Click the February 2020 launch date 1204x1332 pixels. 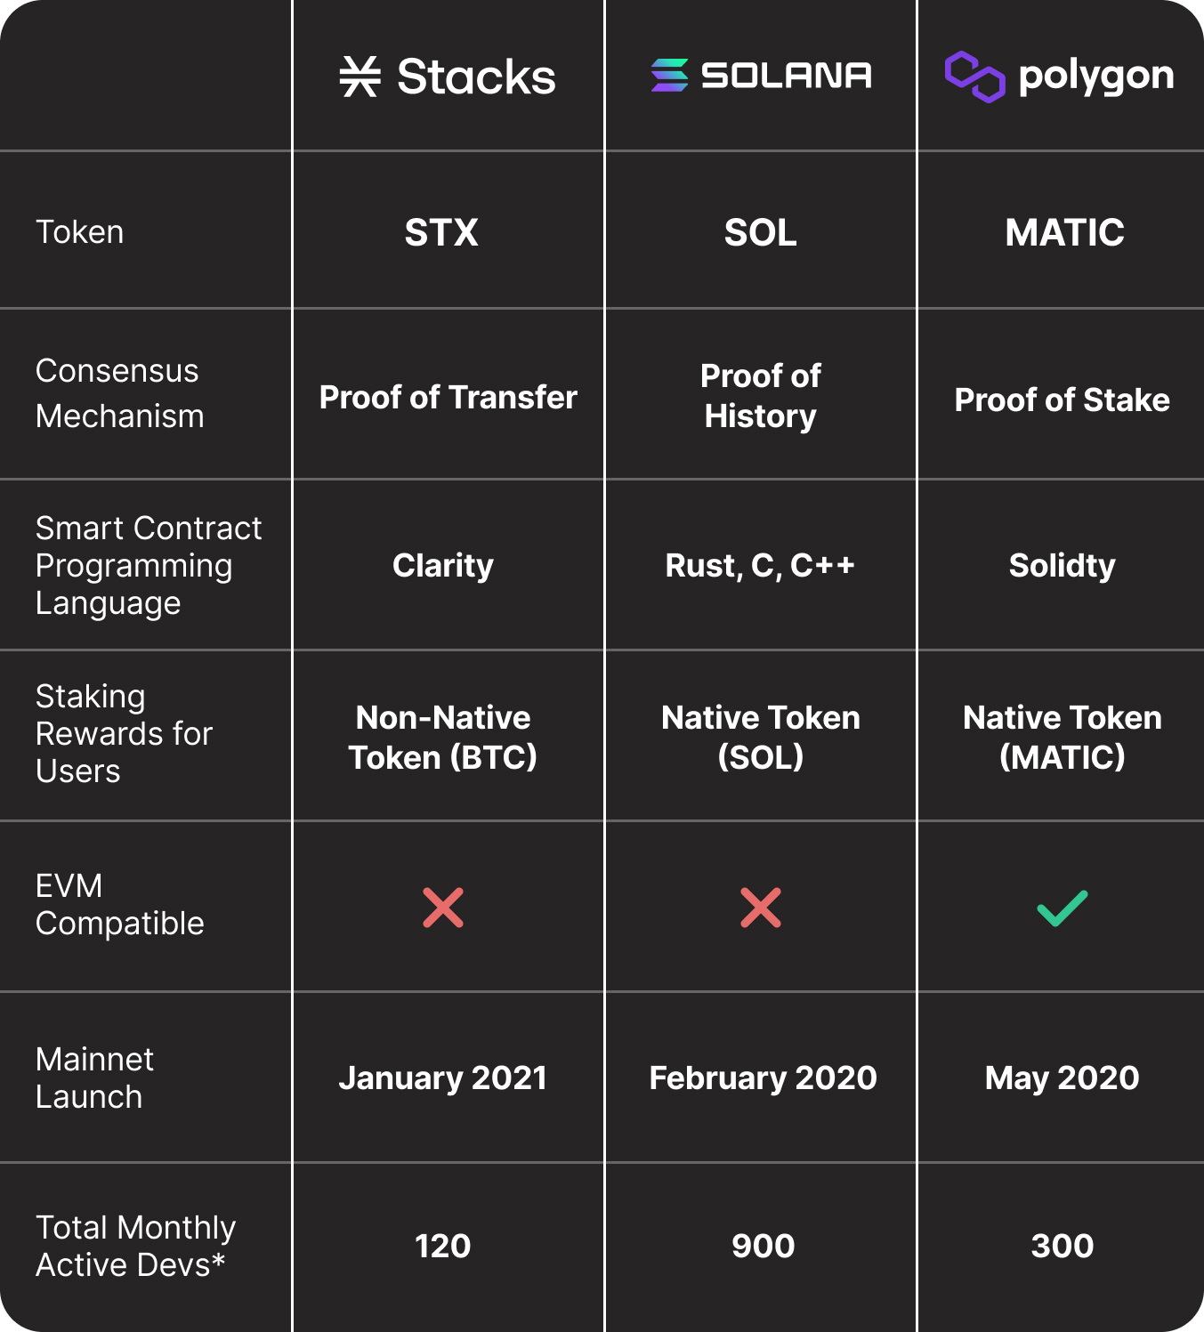(x=763, y=1078)
